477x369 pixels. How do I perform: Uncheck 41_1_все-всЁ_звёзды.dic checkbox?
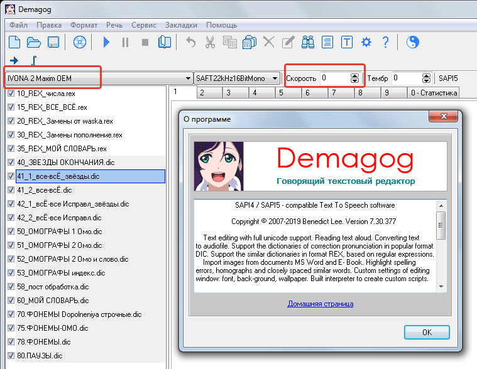(x=11, y=176)
